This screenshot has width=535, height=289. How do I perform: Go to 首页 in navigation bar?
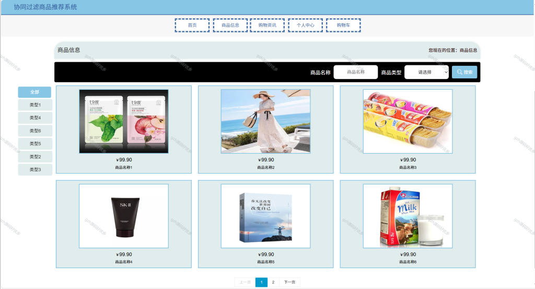click(192, 25)
